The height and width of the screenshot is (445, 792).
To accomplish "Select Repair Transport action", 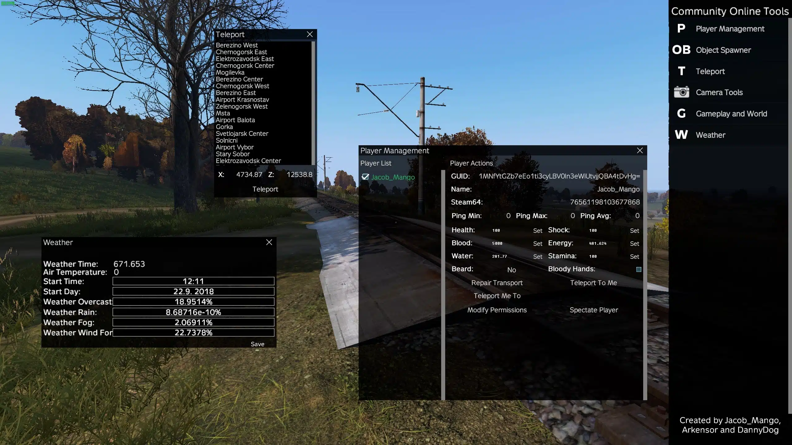I will tap(497, 282).
